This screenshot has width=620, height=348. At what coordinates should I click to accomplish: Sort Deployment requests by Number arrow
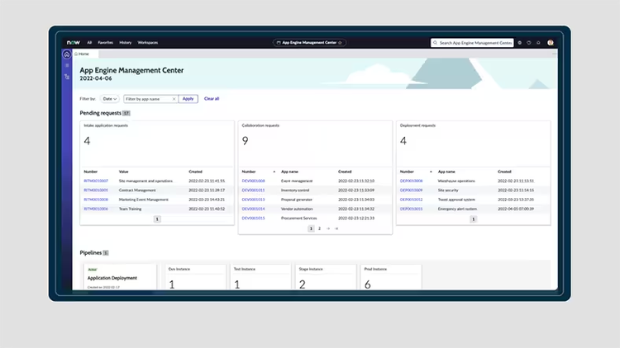pyautogui.click(x=431, y=172)
